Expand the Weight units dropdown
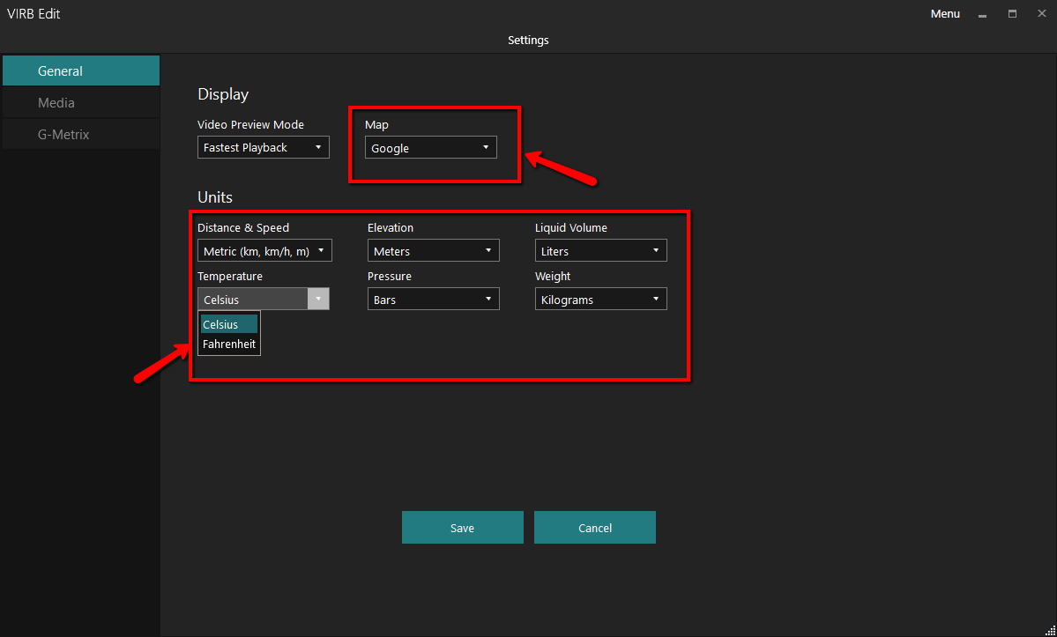 600,300
